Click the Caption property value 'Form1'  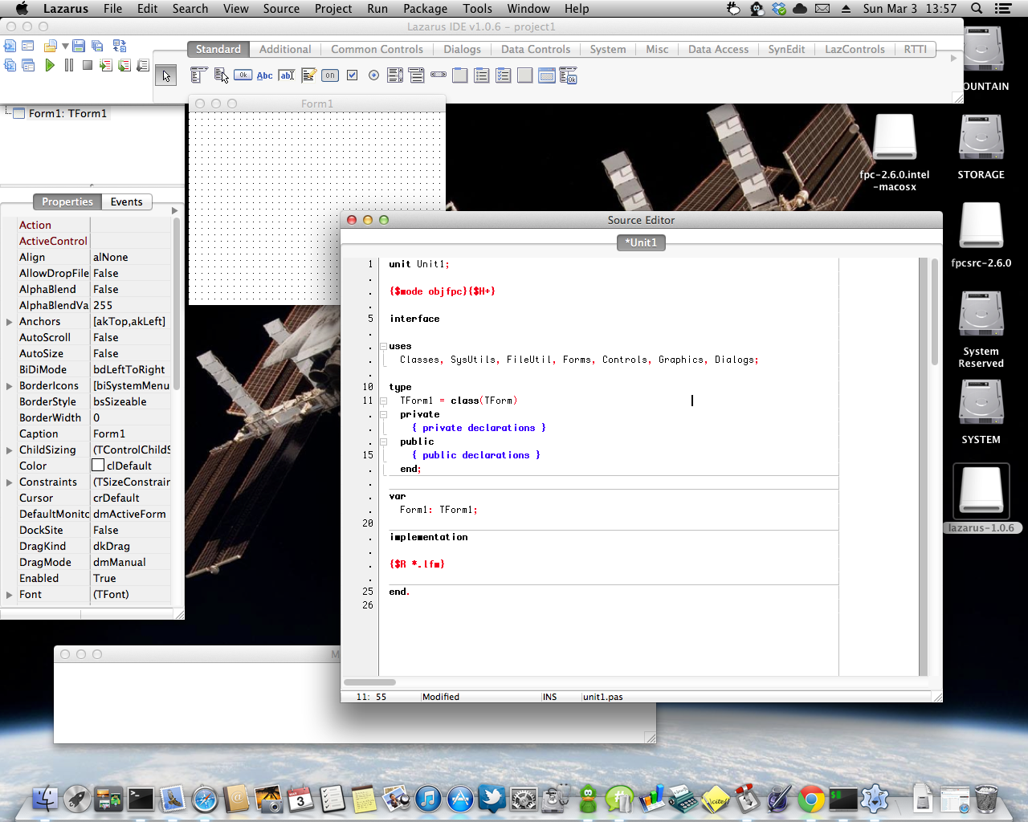pos(109,433)
